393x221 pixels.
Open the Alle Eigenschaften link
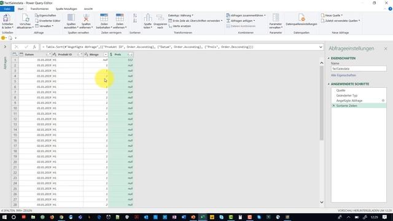click(343, 75)
